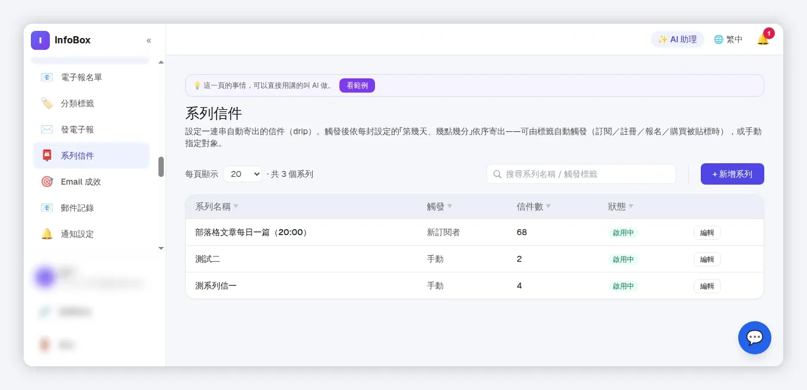
Task: Click the 68 mail count cell
Action: tap(522, 232)
